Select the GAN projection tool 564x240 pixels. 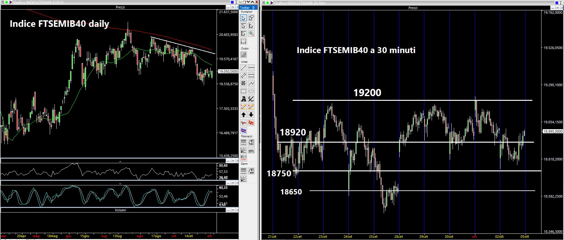click(x=251, y=171)
